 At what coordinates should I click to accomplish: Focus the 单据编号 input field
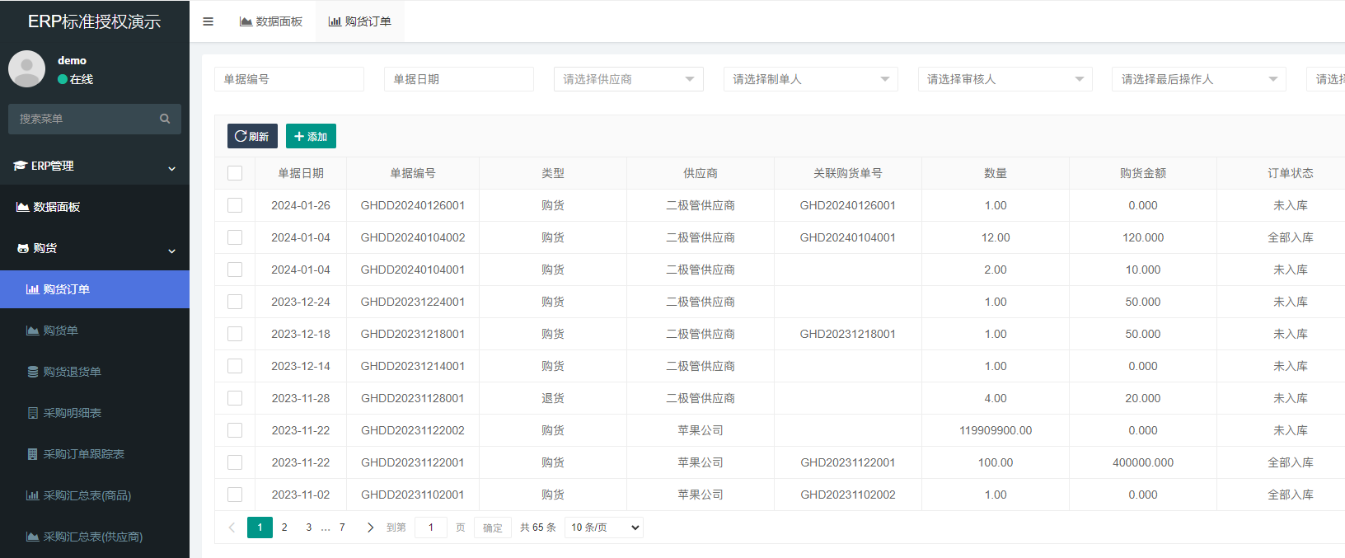(288, 79)
